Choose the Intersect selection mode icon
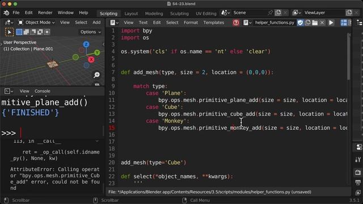Image resolution: width=363 pixels, height=204 pixels. 47,32
